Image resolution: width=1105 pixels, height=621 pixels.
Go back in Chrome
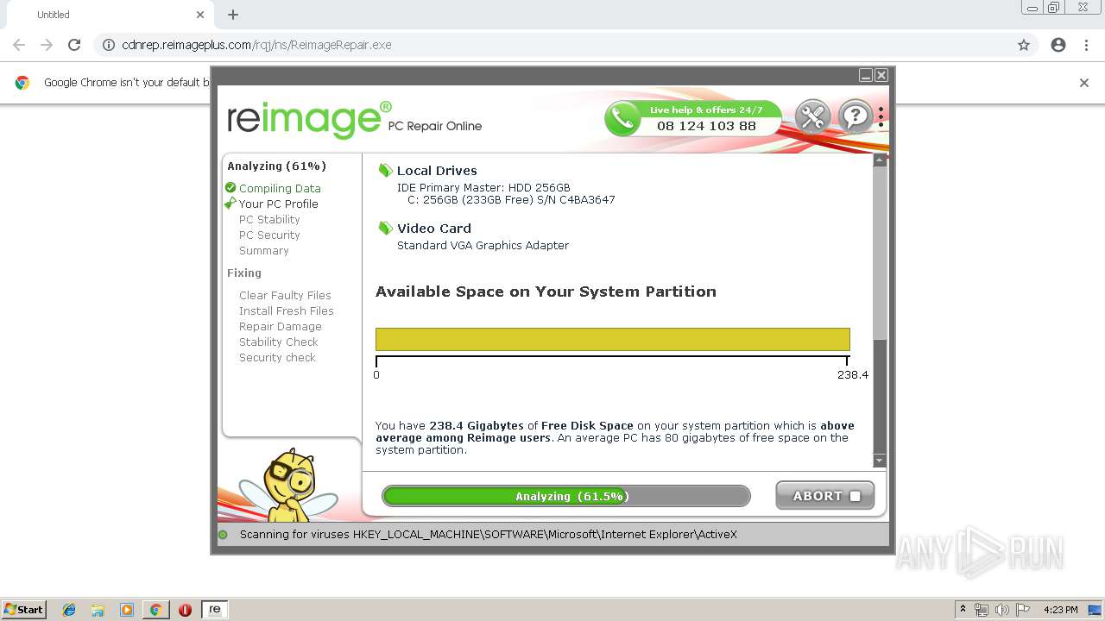point(19,45)
